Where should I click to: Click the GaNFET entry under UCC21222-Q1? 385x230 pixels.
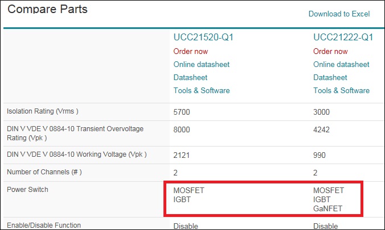click(x=327, y=208)
